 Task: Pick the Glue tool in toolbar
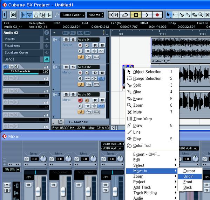[188, 15]
